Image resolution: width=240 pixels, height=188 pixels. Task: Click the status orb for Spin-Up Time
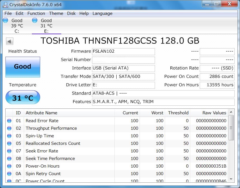pyautogui.click(x=9, y=136)
